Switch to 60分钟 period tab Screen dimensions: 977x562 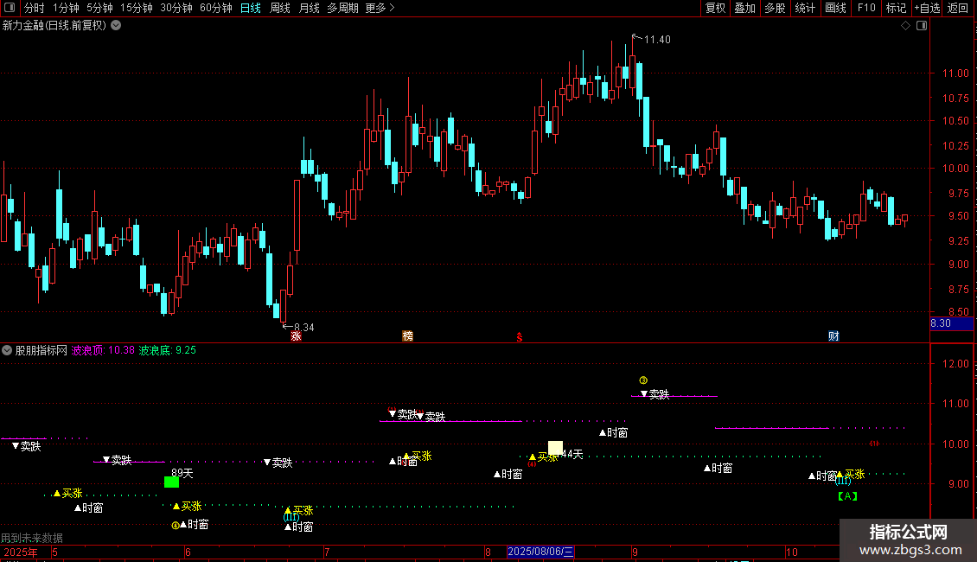pyautogui.click(x=216, y=8)
